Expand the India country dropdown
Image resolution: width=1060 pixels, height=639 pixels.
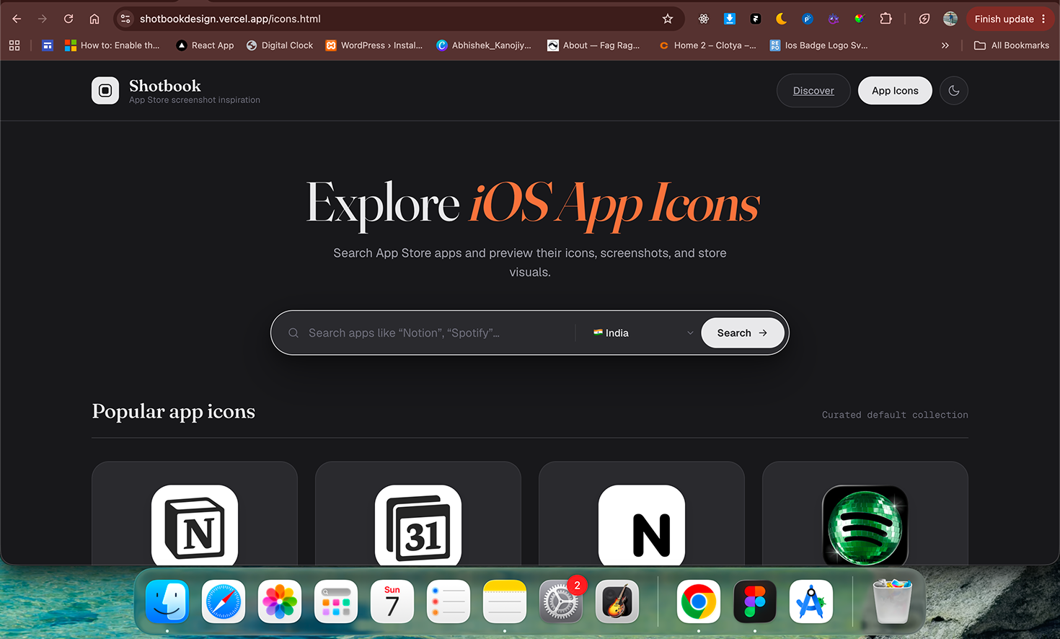tap(642, 333)
